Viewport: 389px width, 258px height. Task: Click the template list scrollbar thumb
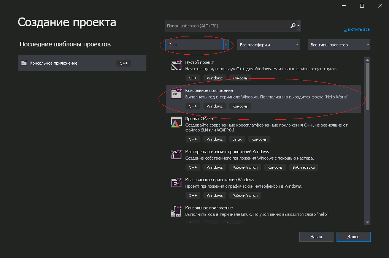tap(367, 87)
